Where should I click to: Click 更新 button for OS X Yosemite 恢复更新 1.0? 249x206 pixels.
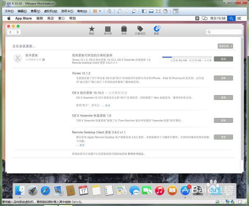pyautogui.click(x=224, y=120)
